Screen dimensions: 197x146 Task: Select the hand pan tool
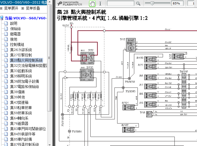pyautogui.click(x=92, y=4)
